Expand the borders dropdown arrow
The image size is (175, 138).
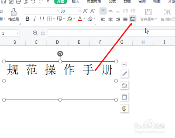[x=54, y=19]
